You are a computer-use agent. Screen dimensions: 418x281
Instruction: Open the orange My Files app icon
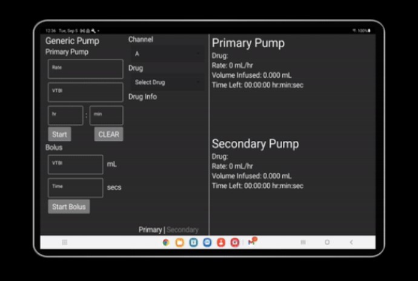(179, 242)
